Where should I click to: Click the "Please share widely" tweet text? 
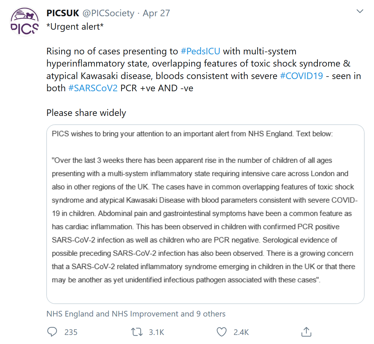coord(86,113)
